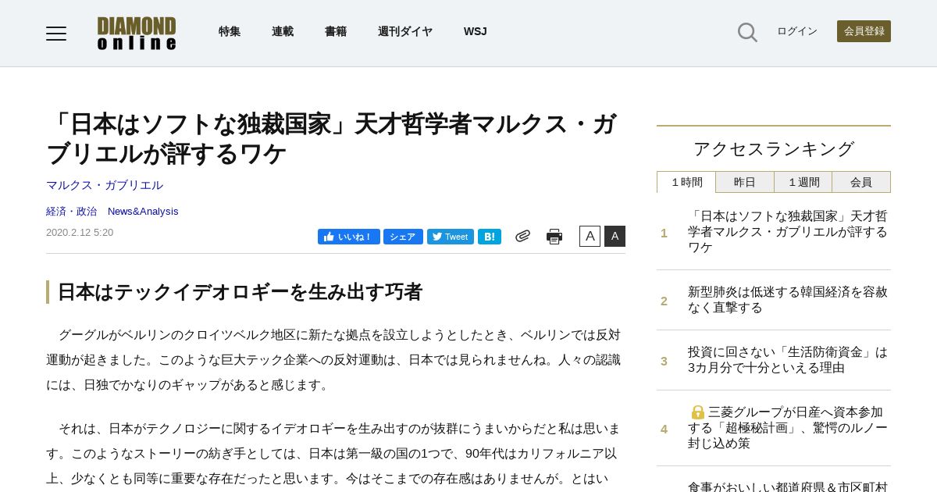
Task: Click the Diamond Online logo
Action: [137, 34]
